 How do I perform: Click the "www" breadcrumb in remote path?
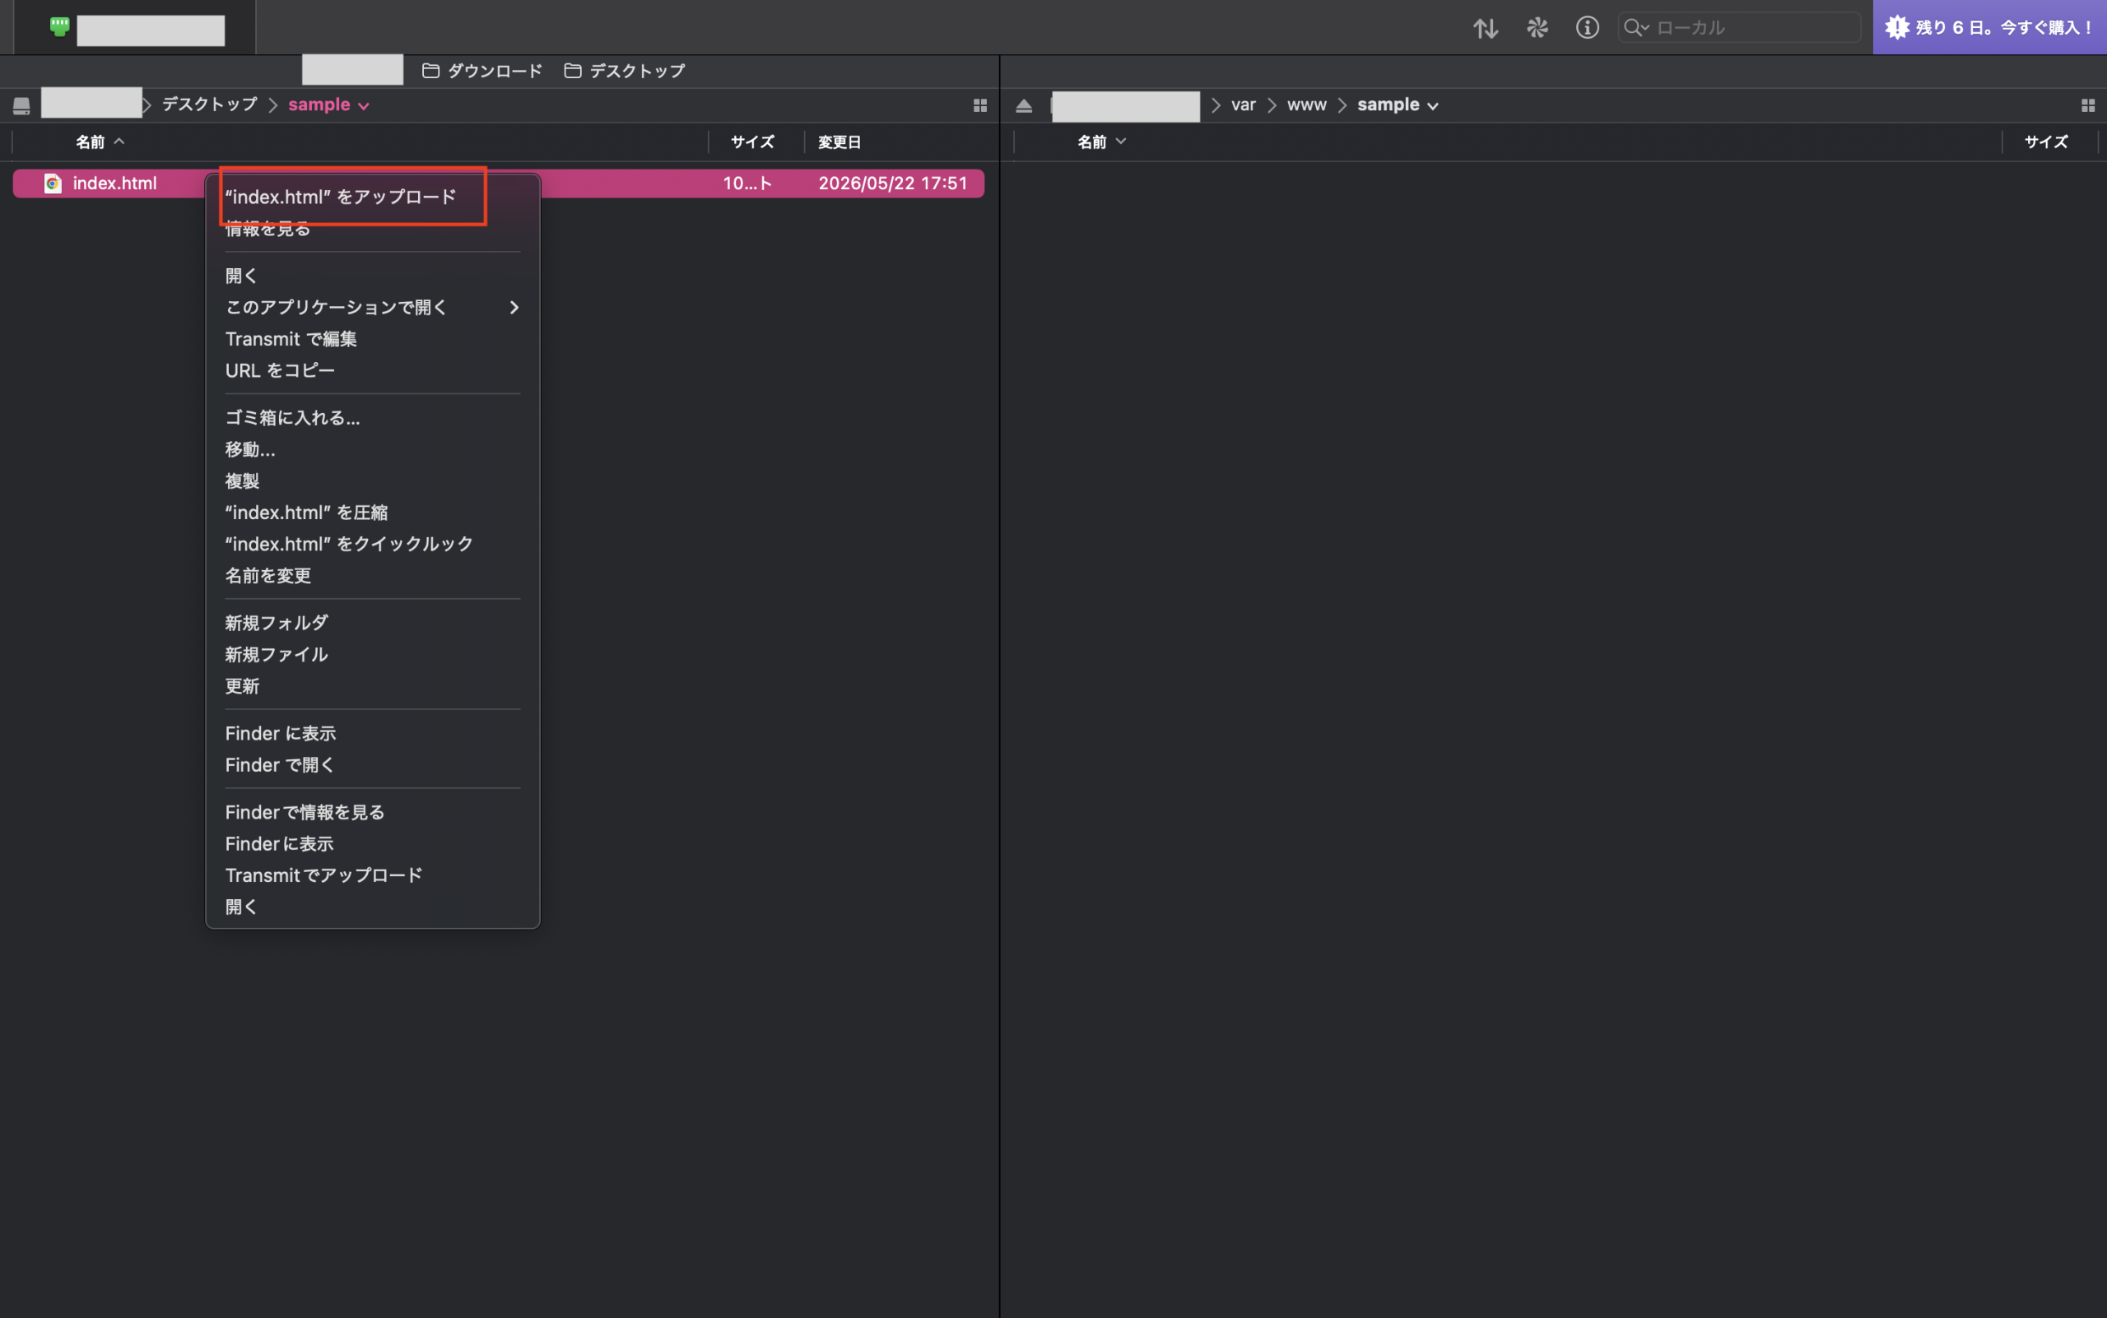1306,104
